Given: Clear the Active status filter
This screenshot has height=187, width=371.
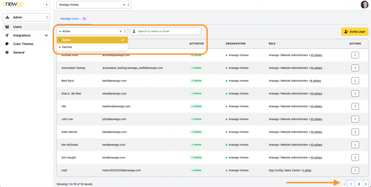Looking at the screenshot, I should [x=120, y=31].
